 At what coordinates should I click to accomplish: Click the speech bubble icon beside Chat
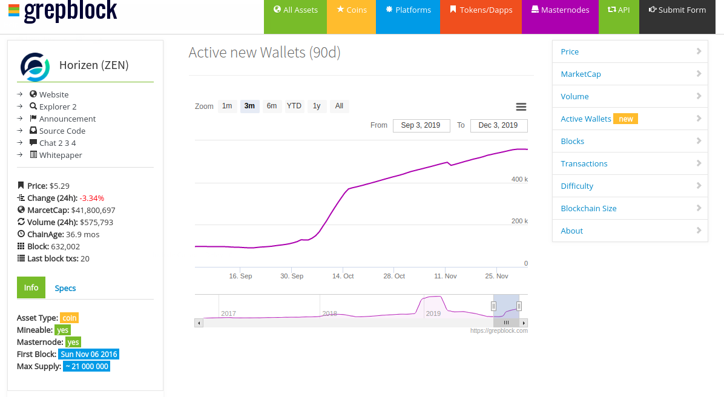coord(33,143)
